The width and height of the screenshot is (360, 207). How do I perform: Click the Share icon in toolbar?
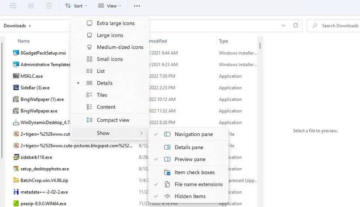point(31,6)
